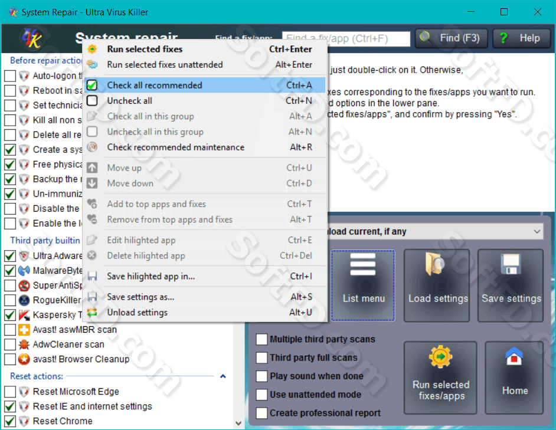This screenshot has height=430, width=556.
Task: Click the shield icon for Backup the row
Action: coord(24,179)
